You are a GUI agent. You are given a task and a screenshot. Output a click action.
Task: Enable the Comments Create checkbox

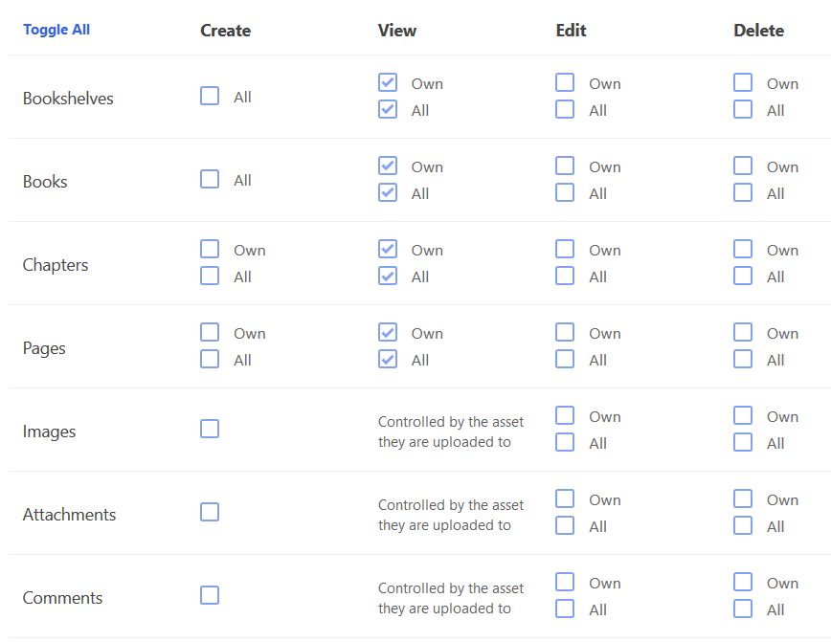[210, 595]
